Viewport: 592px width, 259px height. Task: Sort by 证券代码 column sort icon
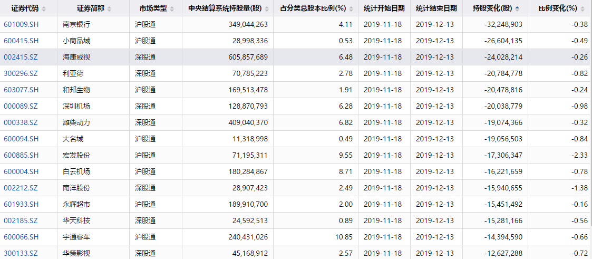pyautogui.click(x=44, y=8)
